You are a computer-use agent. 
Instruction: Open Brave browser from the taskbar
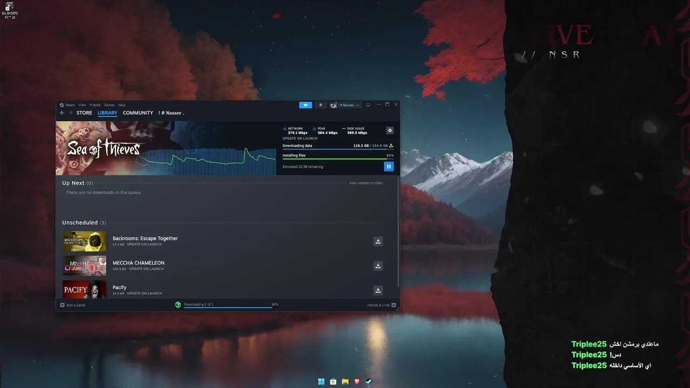[x=357, y=382]
